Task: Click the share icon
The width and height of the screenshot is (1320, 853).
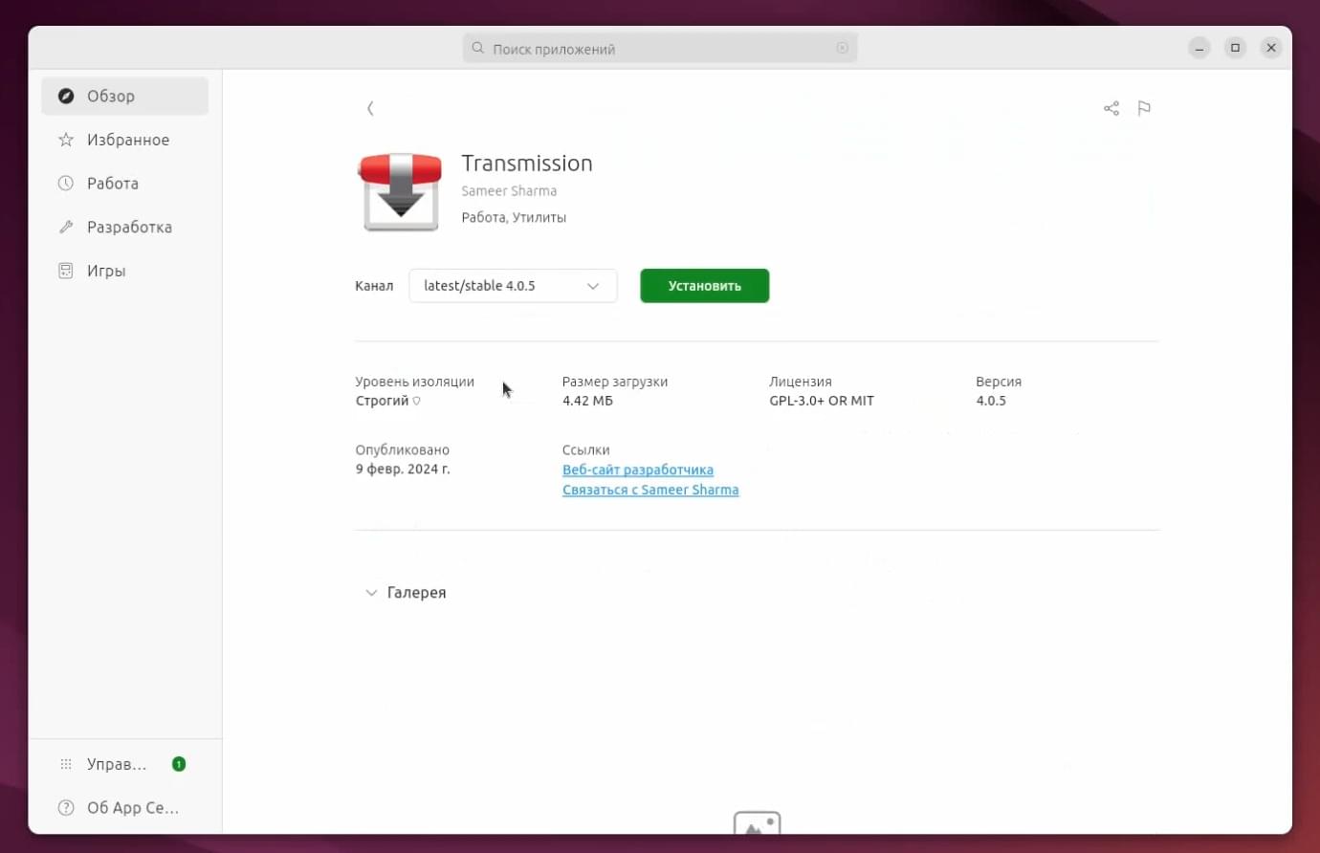Action: click(x=1111, y=108)
